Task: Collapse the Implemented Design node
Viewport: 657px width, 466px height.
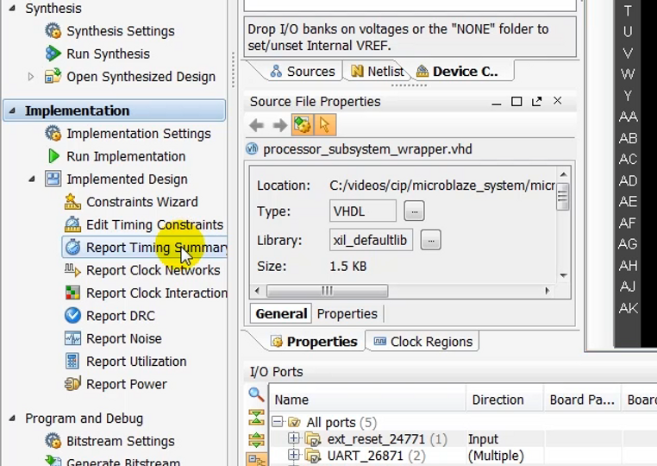Action: [32, 179]
